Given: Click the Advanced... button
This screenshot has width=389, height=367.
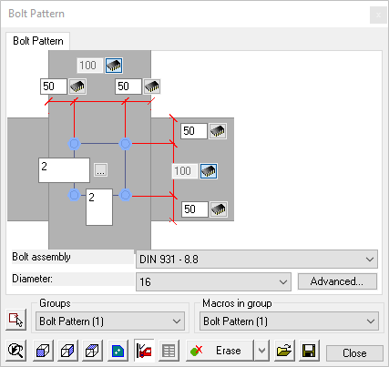Looking at the screenshot, I should (337, 281).
